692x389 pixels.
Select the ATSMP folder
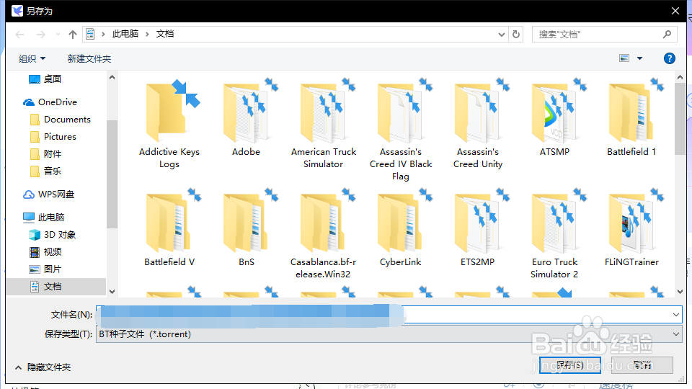click(x=555, y=118)
